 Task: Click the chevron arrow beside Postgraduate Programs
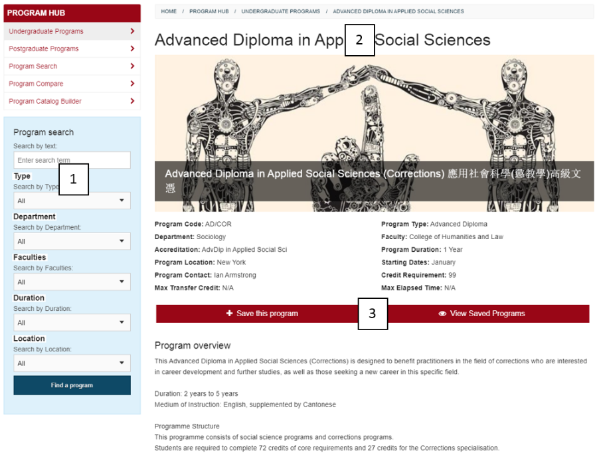click(x=133, y=48)
